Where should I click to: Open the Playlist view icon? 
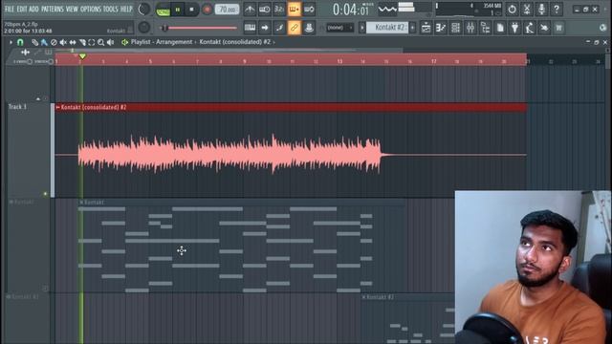426,28
